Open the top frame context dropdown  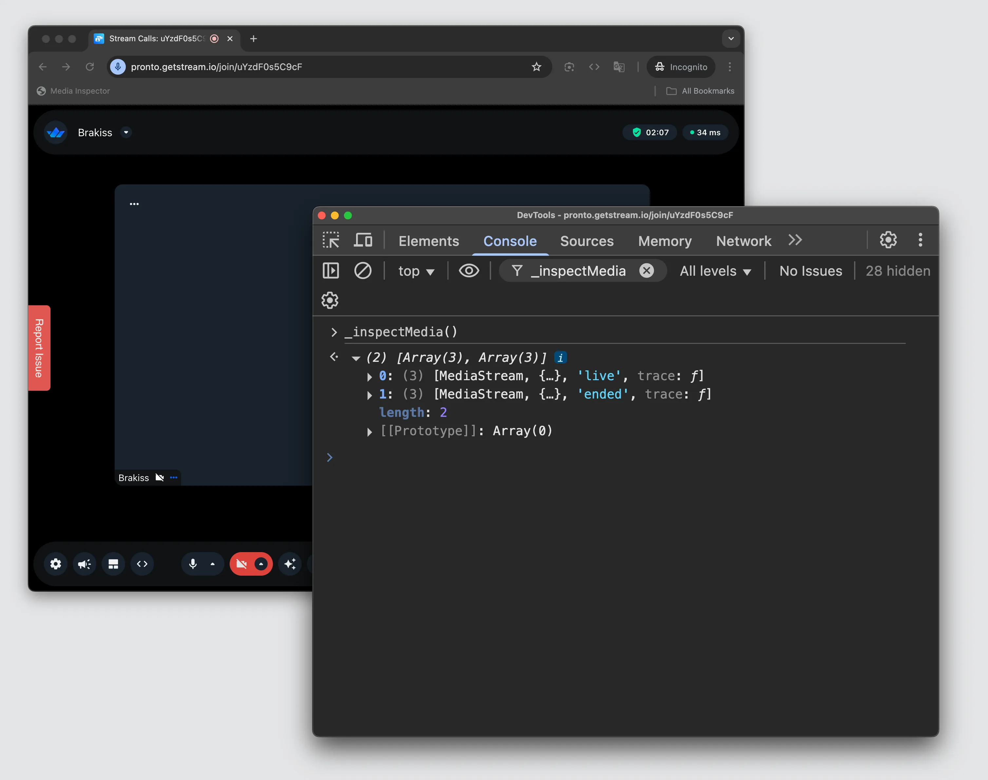coord(416,270)
